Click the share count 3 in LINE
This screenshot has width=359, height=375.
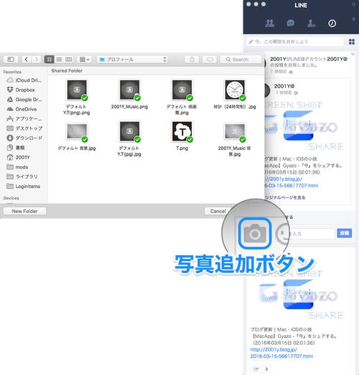266,369
